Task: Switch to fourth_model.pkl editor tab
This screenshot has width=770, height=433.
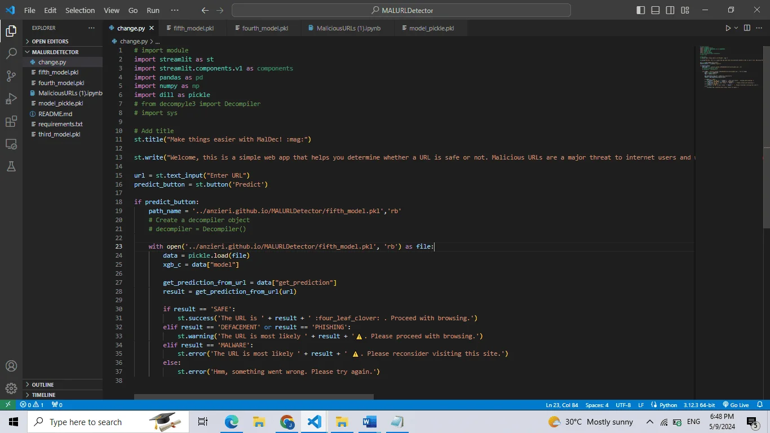Action: point(264,28)
